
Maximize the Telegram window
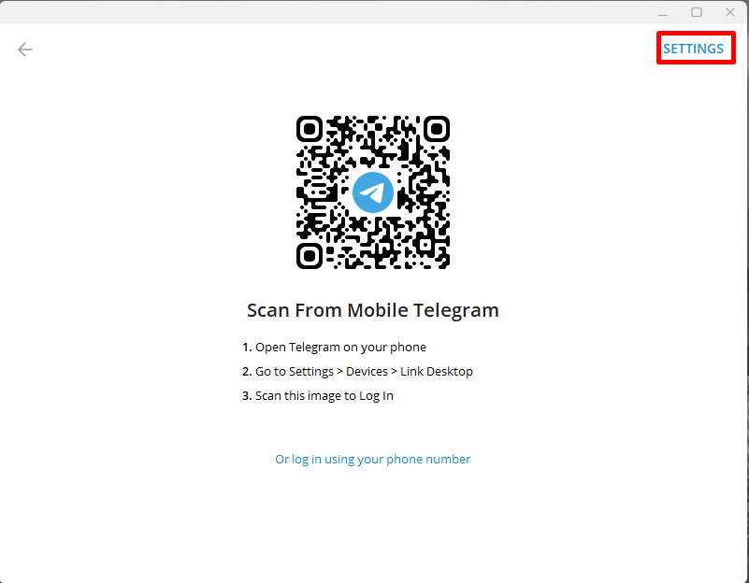click(697, 12)
